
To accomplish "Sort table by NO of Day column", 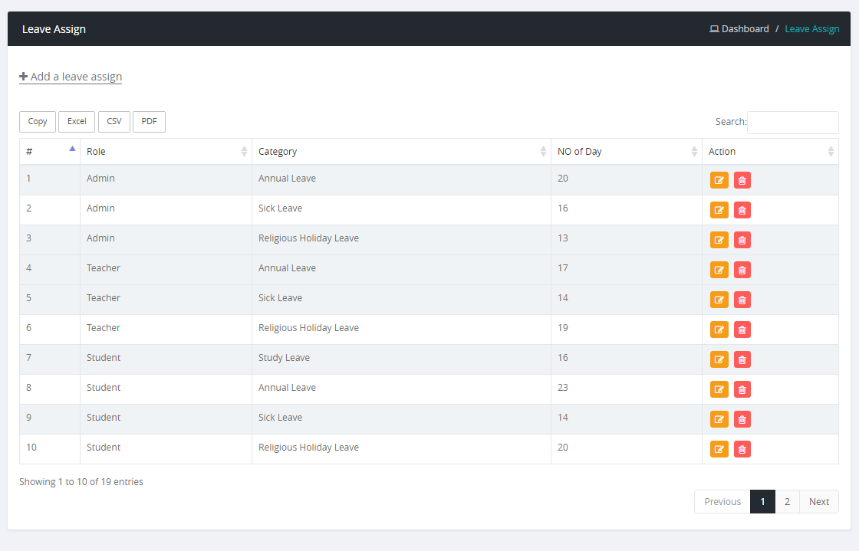I will click(x=626, y=152).
